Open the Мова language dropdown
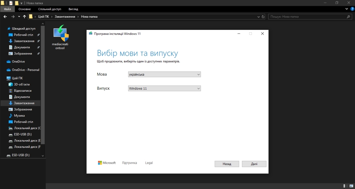This screenshot has width=355, height=189. tap(164, 74)
